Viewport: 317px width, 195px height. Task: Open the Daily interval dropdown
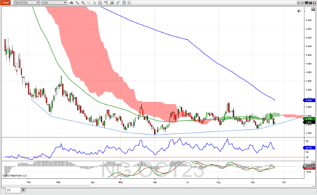tap(54, 3)
